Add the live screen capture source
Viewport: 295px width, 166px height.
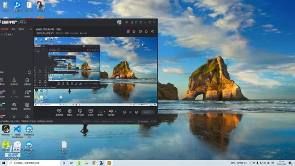[x=59, y=113]
